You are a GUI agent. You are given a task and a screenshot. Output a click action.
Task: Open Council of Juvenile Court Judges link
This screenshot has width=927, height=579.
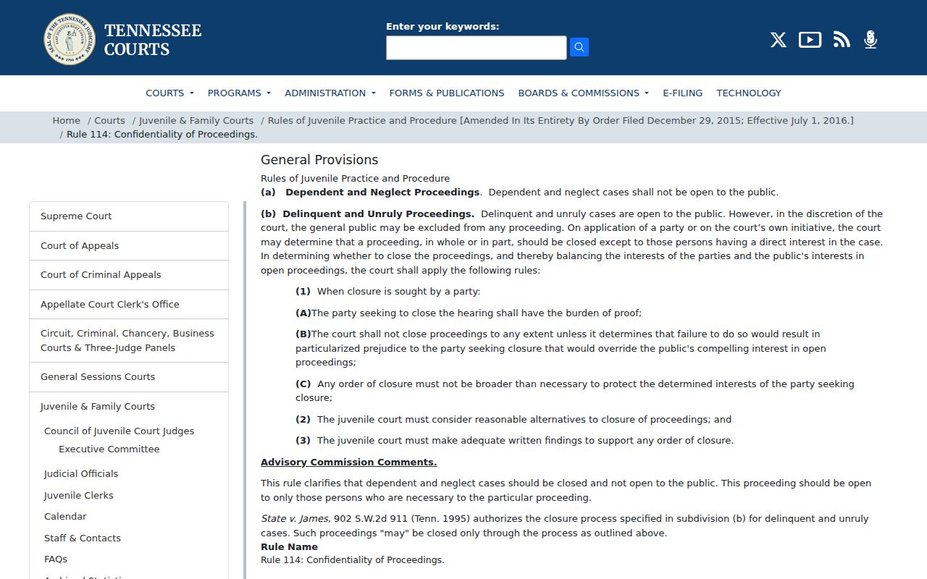pos(119,431)
